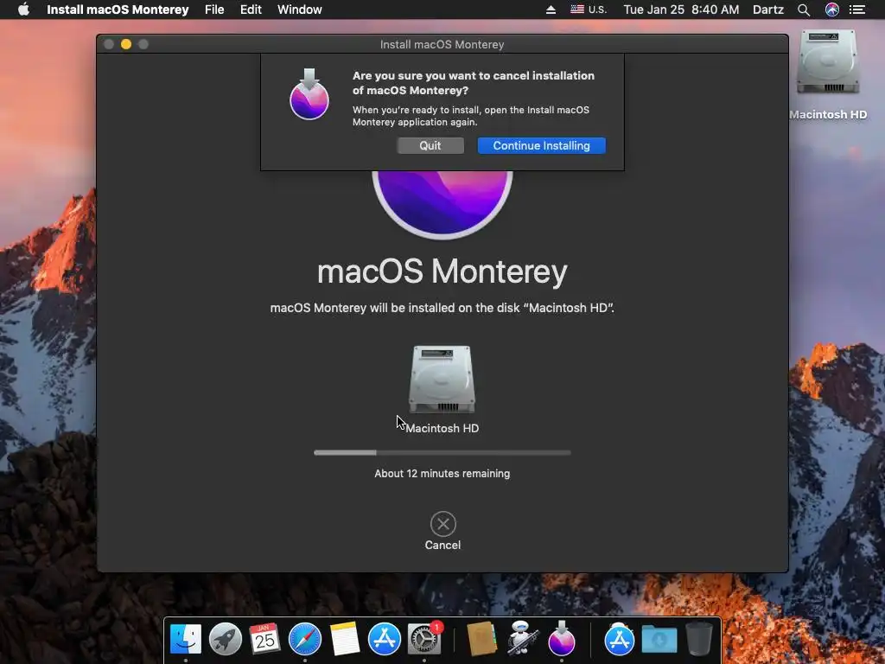Open the File menu
This screenshot has width=885, height=664.
(x=214, y=10)
